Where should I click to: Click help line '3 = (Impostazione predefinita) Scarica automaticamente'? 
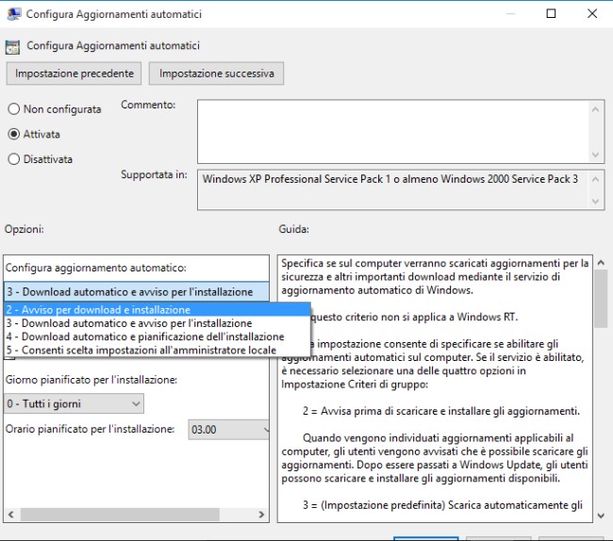click(442, 505)
